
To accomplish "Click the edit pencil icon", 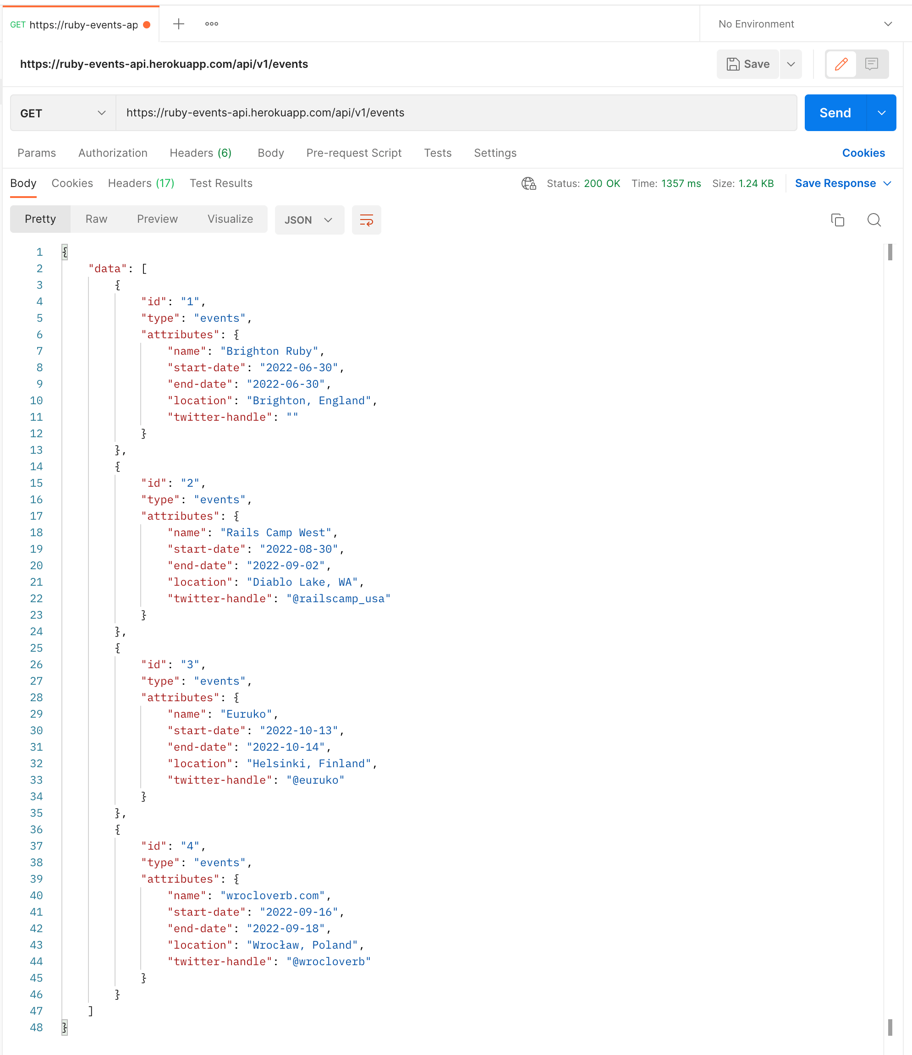I will click(x=841, y=64).
